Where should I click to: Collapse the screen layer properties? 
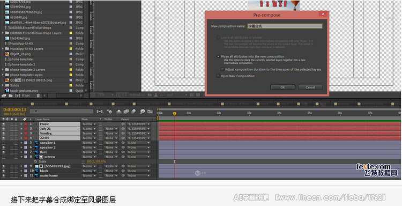click(x=21, y=157)
